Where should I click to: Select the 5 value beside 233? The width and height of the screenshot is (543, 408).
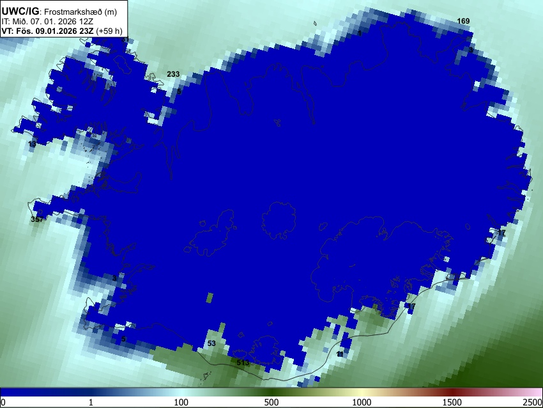[x=179, y=91]
